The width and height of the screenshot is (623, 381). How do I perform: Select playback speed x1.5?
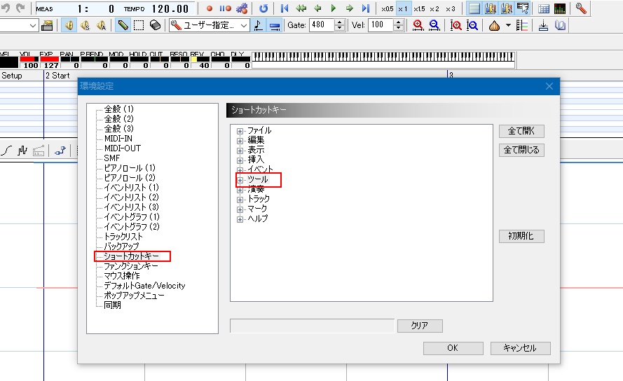pyautogui.click(x=419, y=8)
